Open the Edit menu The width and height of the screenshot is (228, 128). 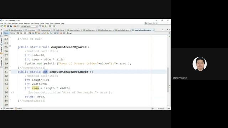(x=5, y=23)
